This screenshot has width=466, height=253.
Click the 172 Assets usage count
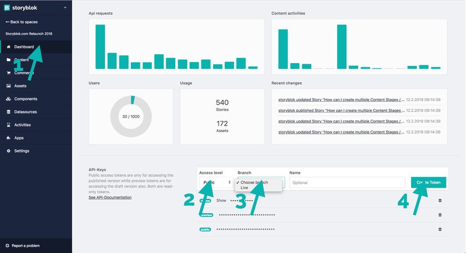(x=222, y=126)
